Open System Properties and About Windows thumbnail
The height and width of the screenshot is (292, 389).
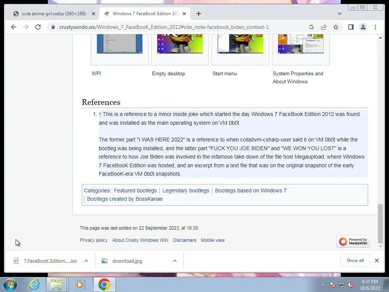(301, 44)
